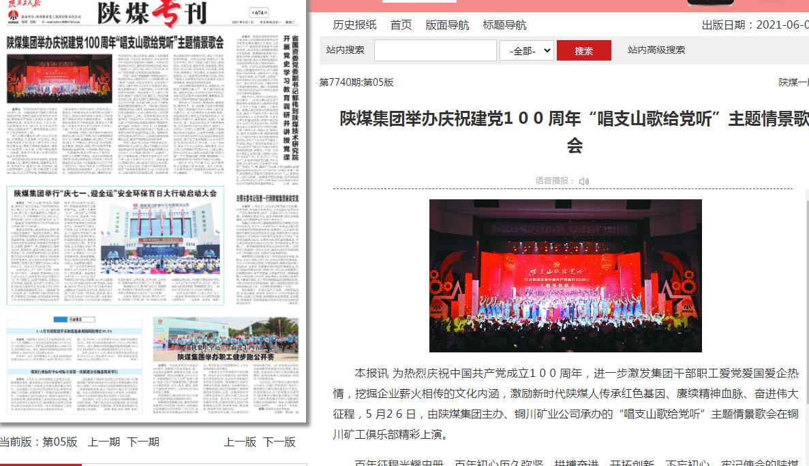Click the main headline on newspaper page preview
Image resolution: width=809 pixels, height=466 pixels.
tap(115, 42)
